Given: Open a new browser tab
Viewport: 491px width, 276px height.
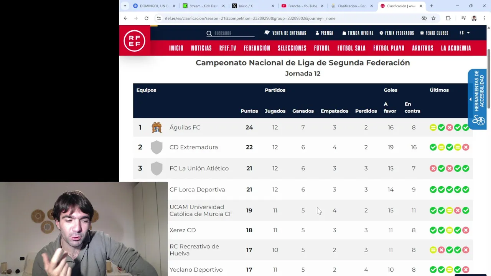Looking at the screenshot, I should 431,6.
